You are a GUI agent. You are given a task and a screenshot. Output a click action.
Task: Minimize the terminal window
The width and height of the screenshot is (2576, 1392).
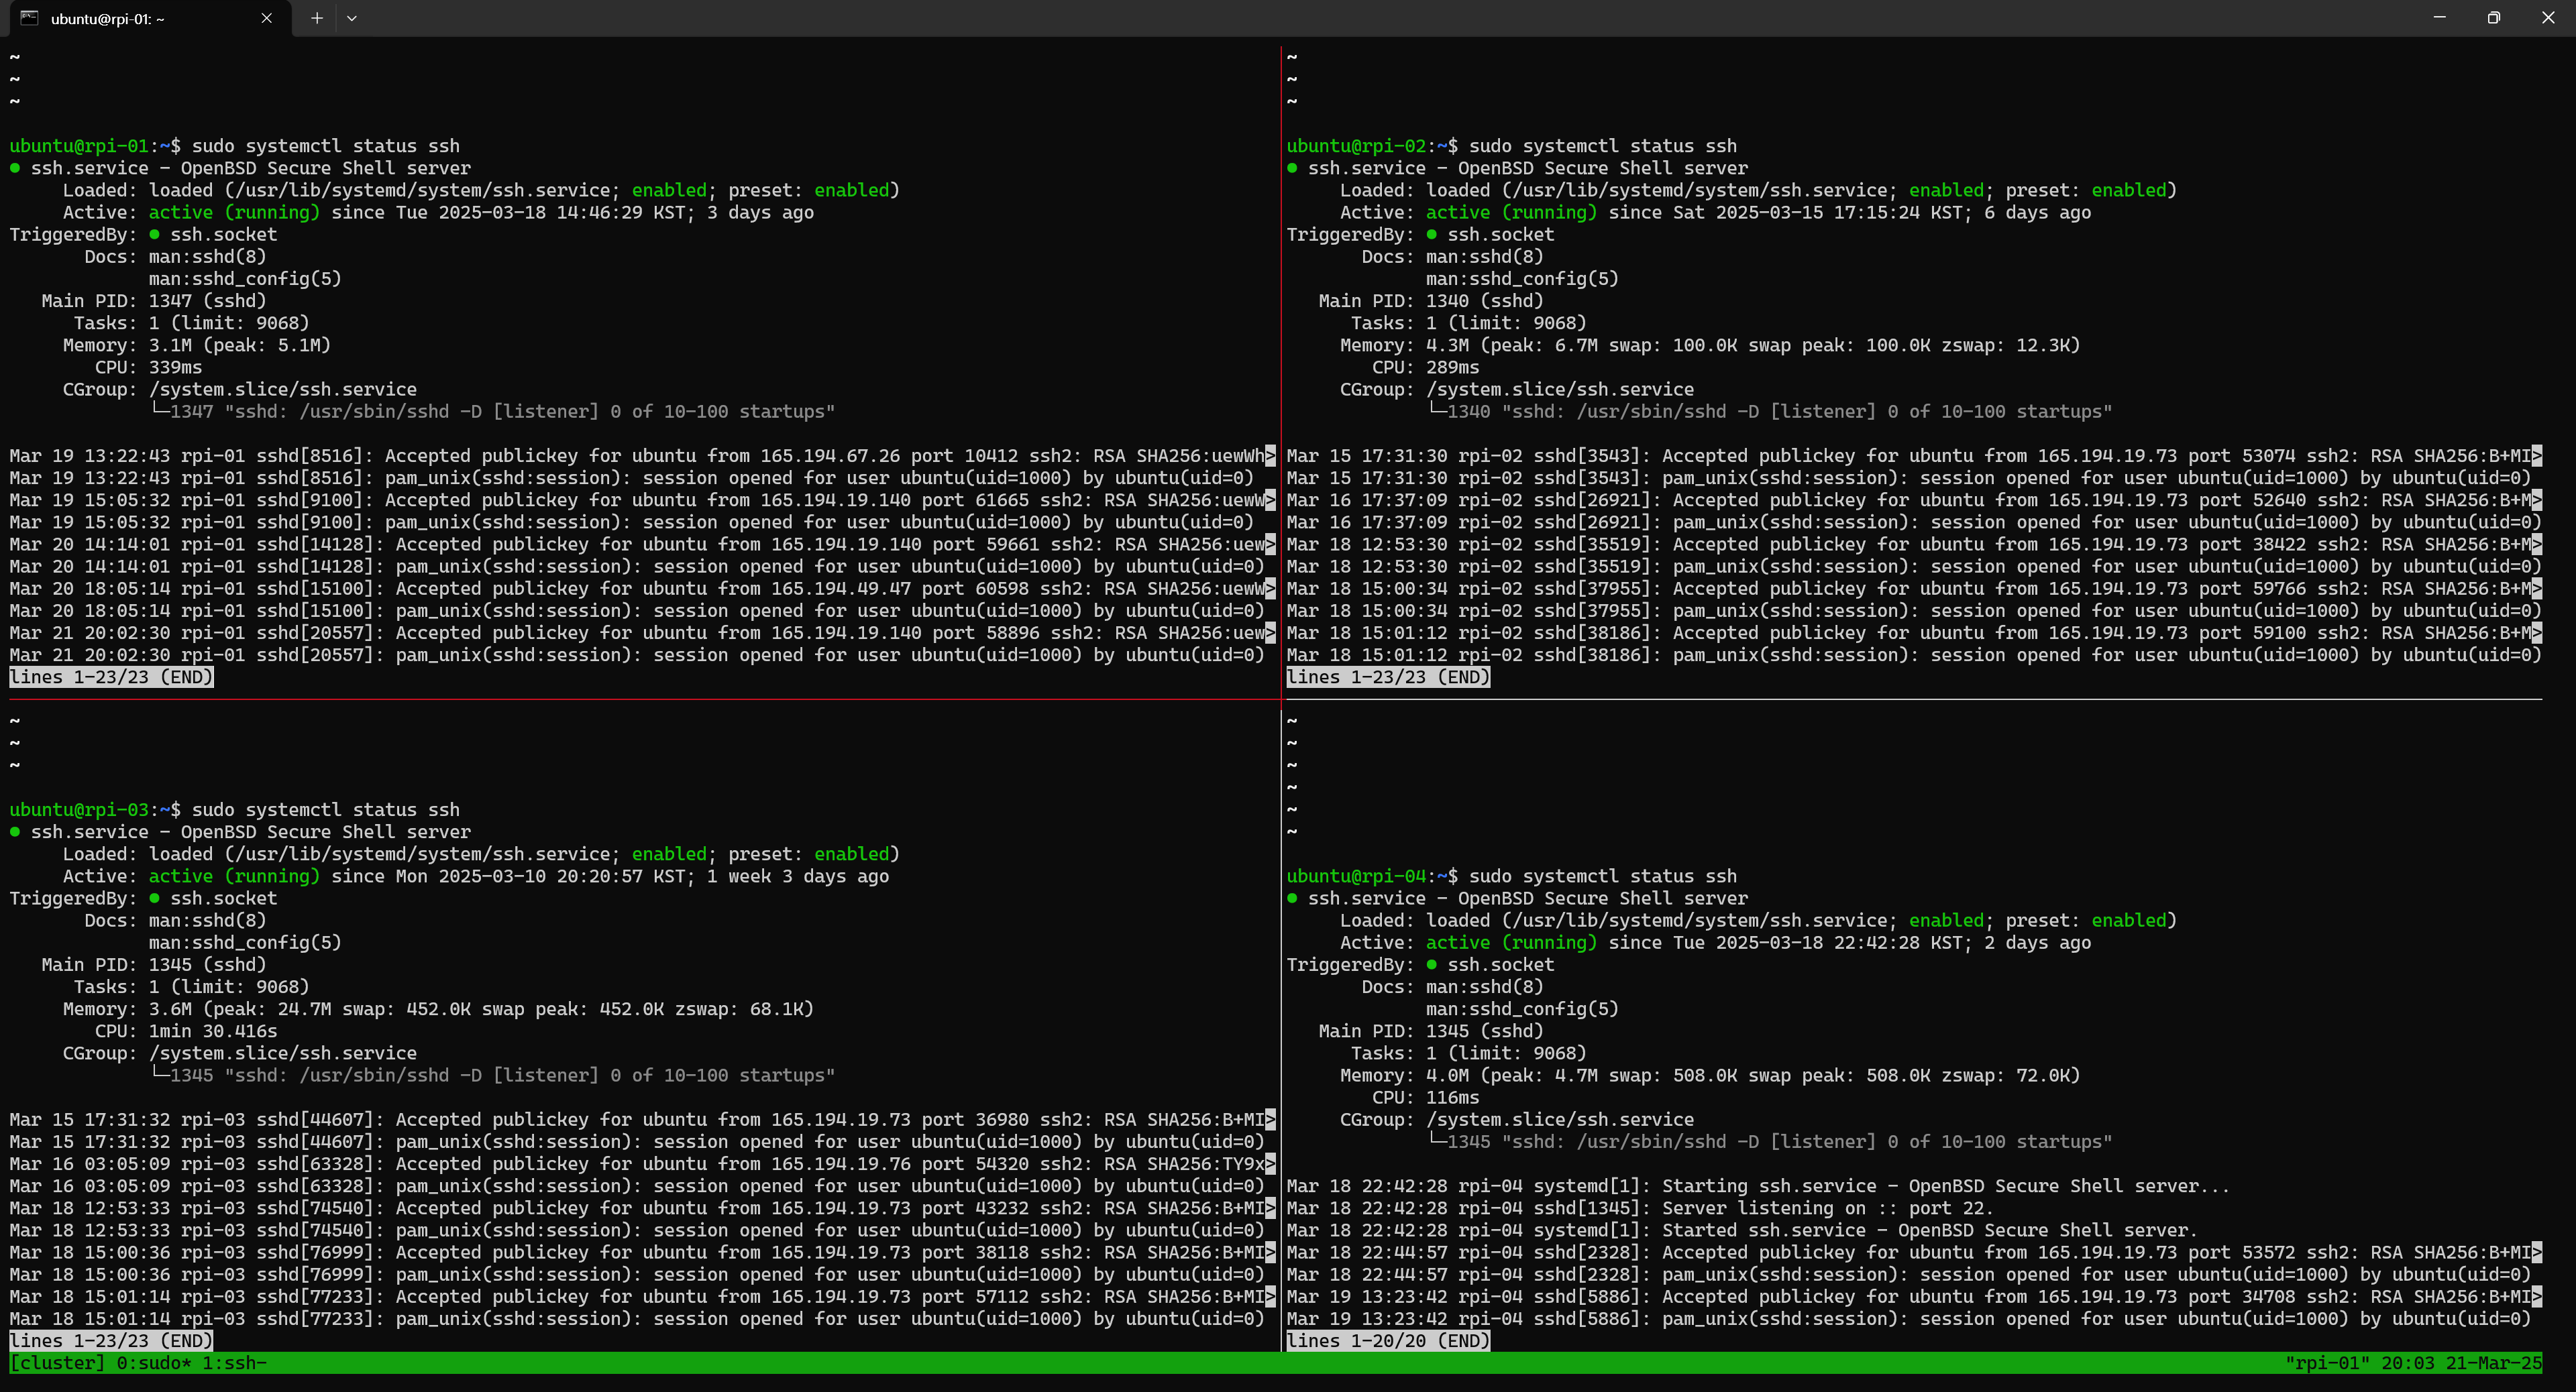(x=2439, y=18)
